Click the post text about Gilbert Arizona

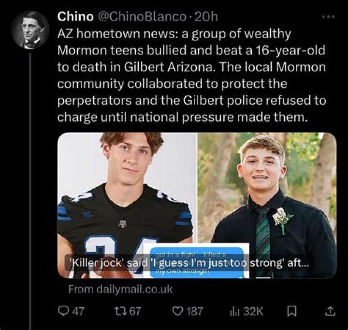(x=191, y=77)
